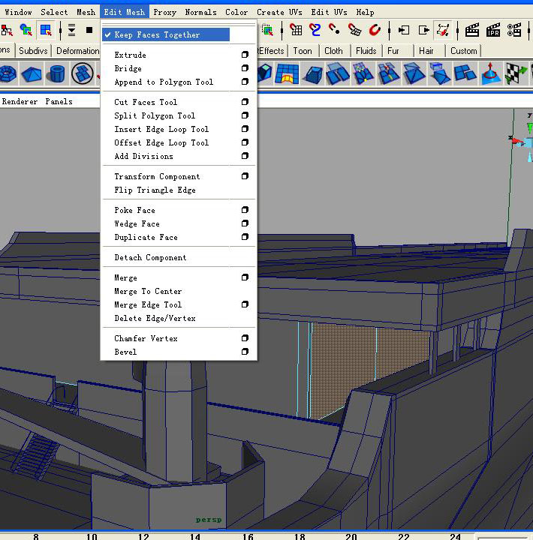
Task: Open the Extrude option box
Action: pos(245,55)
